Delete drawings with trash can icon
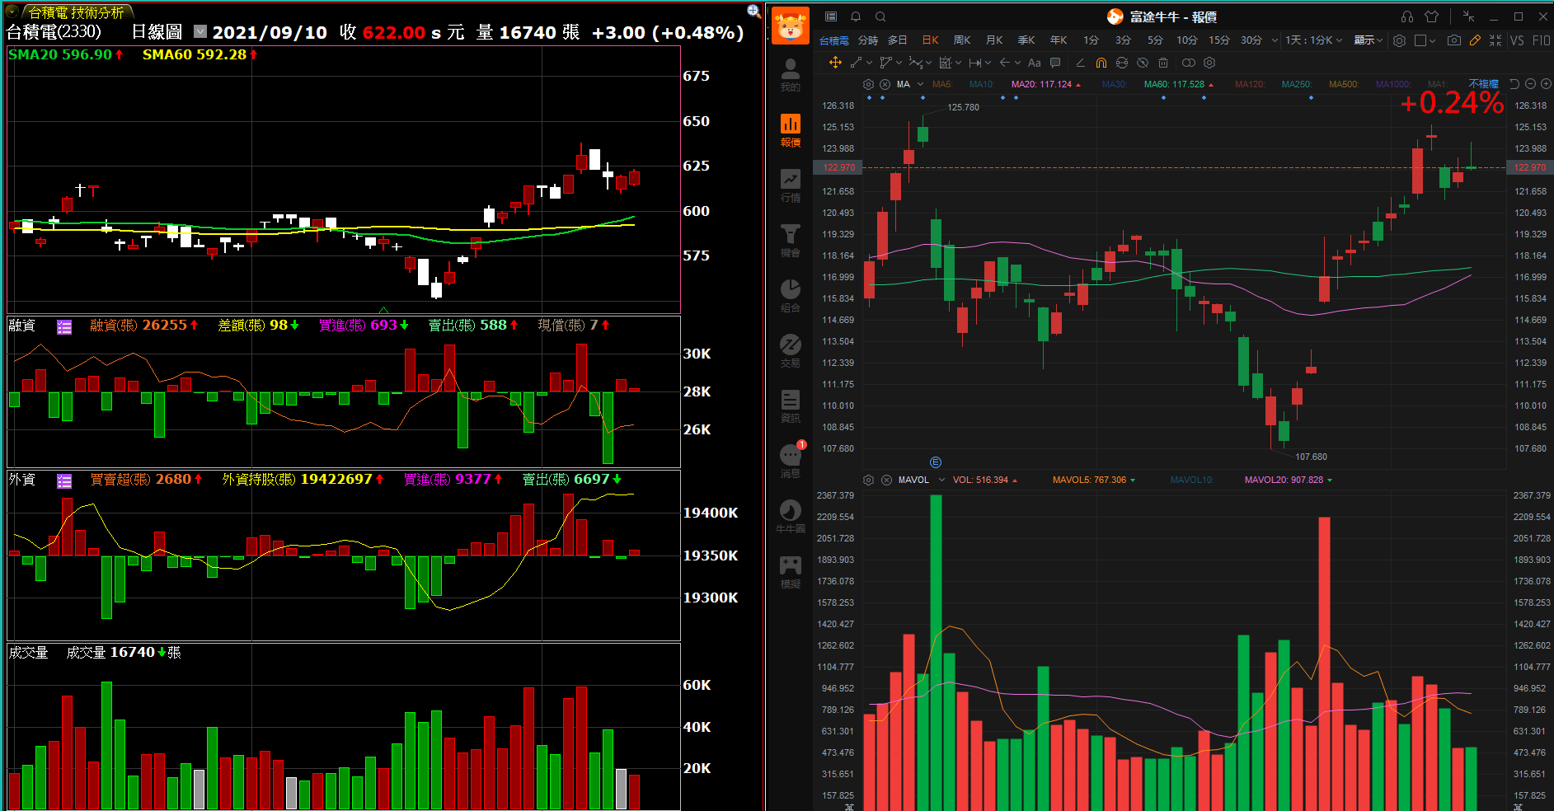This screenshot has height=811, width=1554. point(1163,63)
